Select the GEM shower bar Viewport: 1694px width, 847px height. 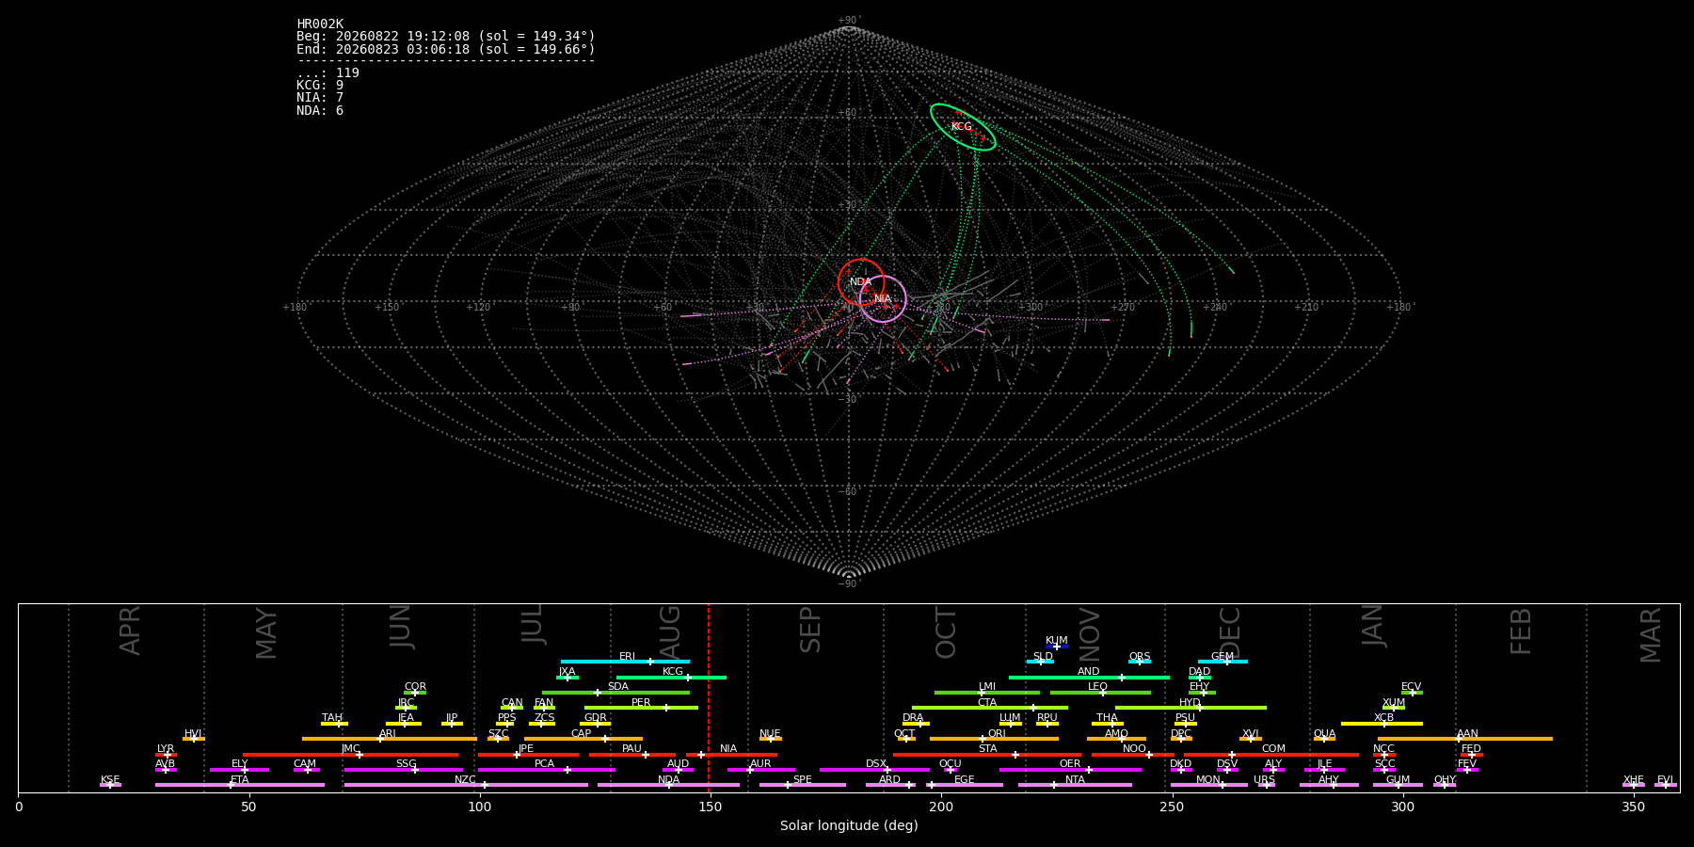1223,662
